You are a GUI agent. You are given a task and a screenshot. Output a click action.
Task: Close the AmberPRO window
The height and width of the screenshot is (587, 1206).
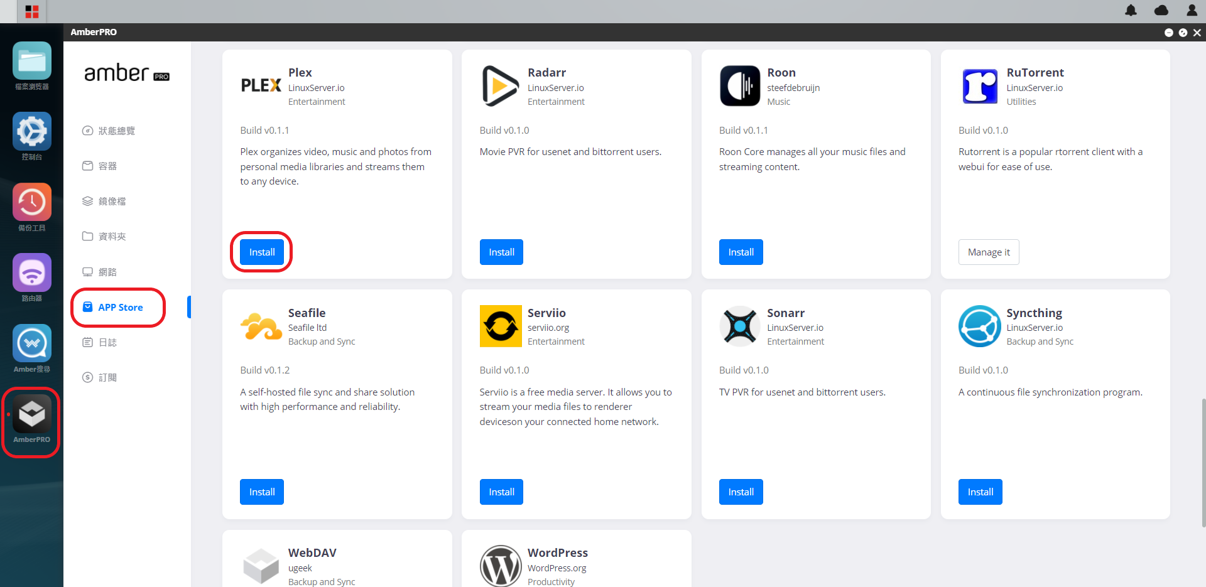click(1197, 33)
